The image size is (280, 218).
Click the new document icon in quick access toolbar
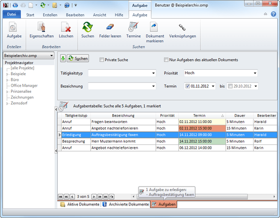pyautogui.click(x=31, y=5)
